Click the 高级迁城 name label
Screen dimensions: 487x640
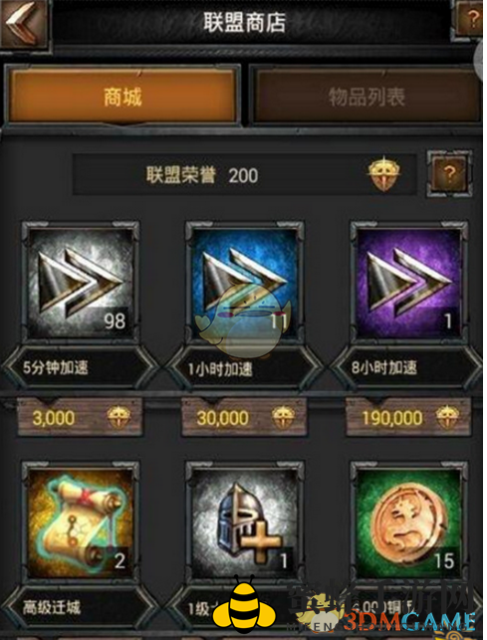pos(52,608)
